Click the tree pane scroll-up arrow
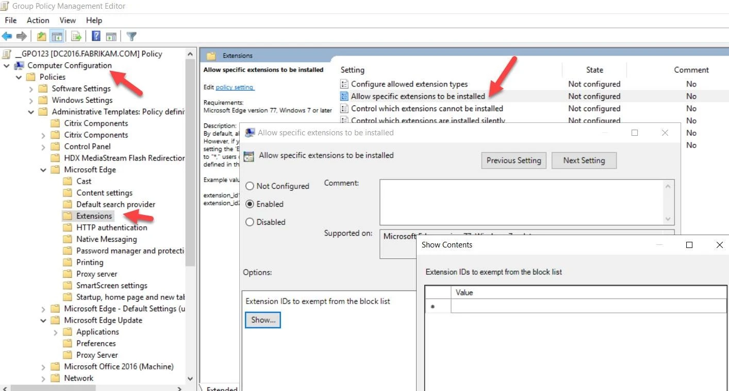This screenshot has width=729, height=391. click(x=190, y=54)
